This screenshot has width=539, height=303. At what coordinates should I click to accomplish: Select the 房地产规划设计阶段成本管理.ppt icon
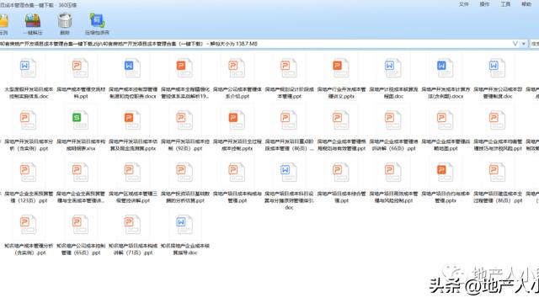coord(289,68)
